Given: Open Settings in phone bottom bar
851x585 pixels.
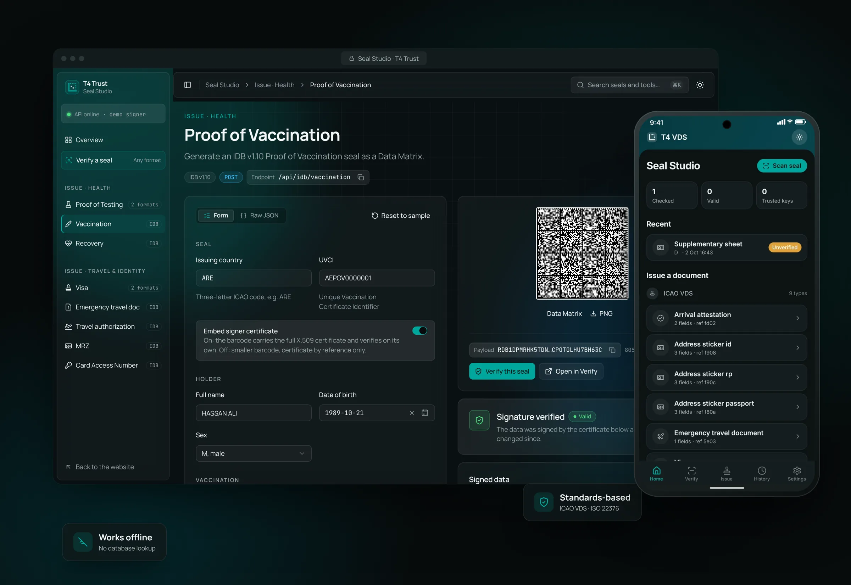Looking at the screenshot, I should (x=797, y=474).
